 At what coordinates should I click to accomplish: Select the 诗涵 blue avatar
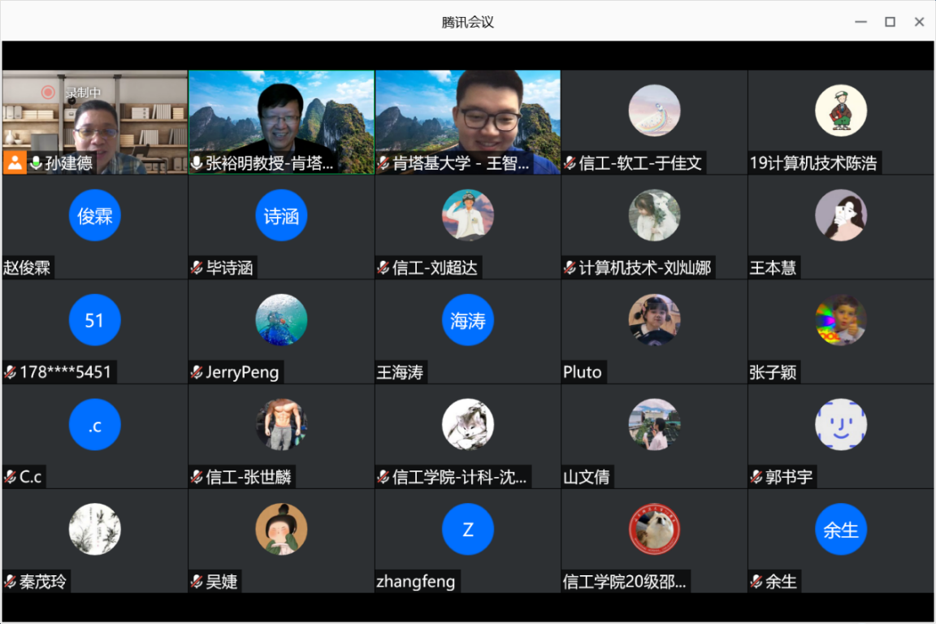[x=281, y=215]
